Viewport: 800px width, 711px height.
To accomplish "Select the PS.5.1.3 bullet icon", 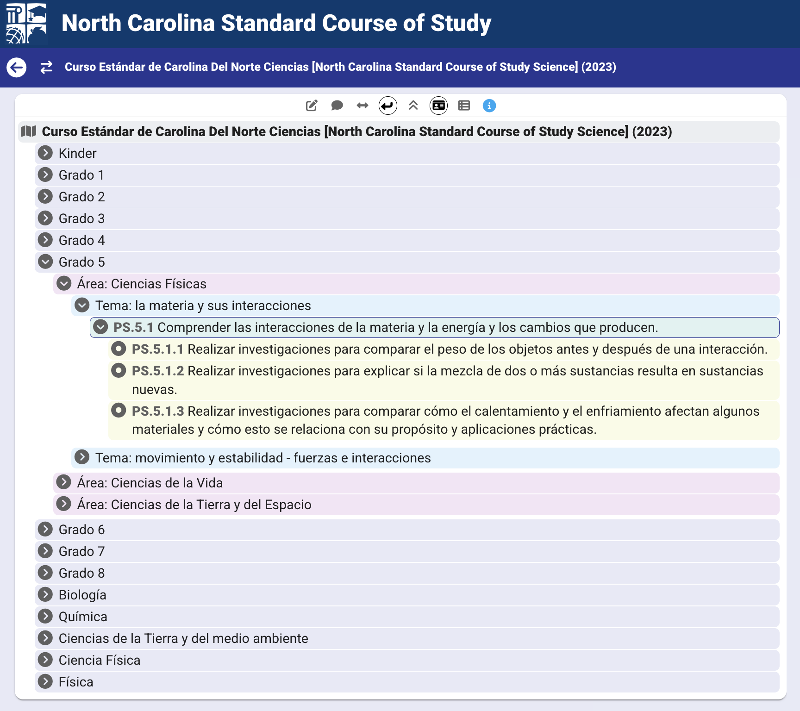I will [x=119, y=411].
